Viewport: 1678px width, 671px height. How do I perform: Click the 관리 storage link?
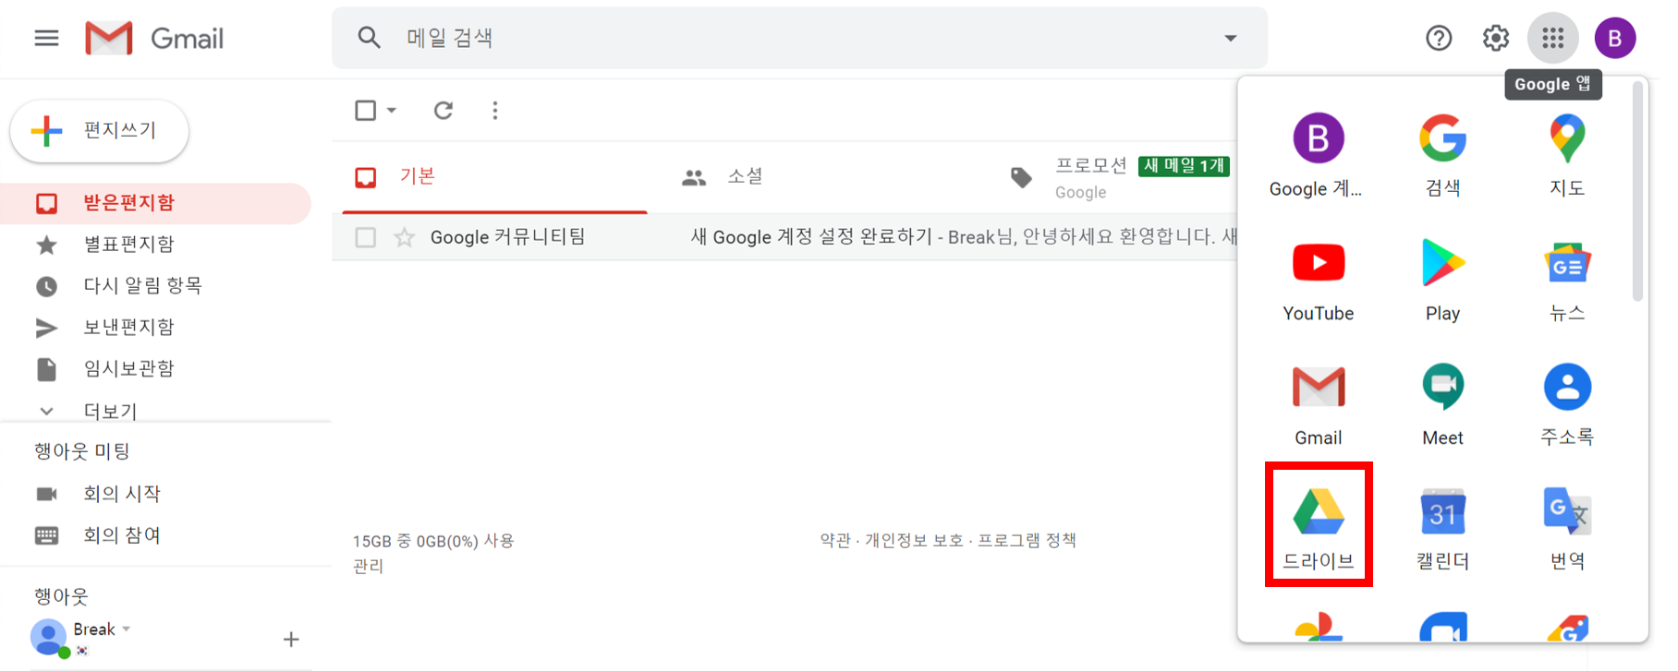pyautogui.click(x=368, y=566)
